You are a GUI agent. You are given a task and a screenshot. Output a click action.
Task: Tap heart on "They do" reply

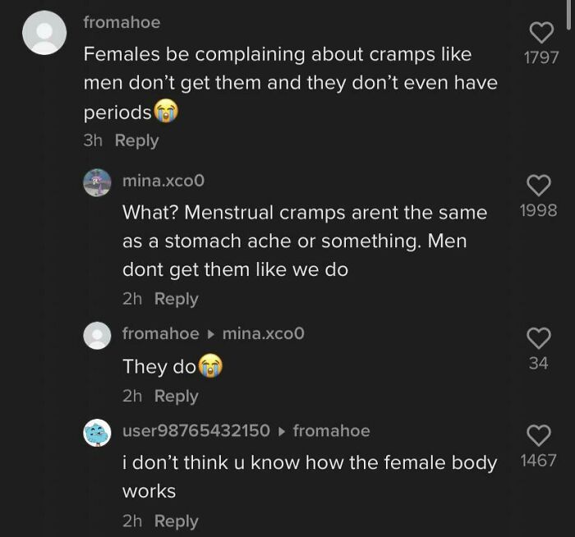point(538,337)
